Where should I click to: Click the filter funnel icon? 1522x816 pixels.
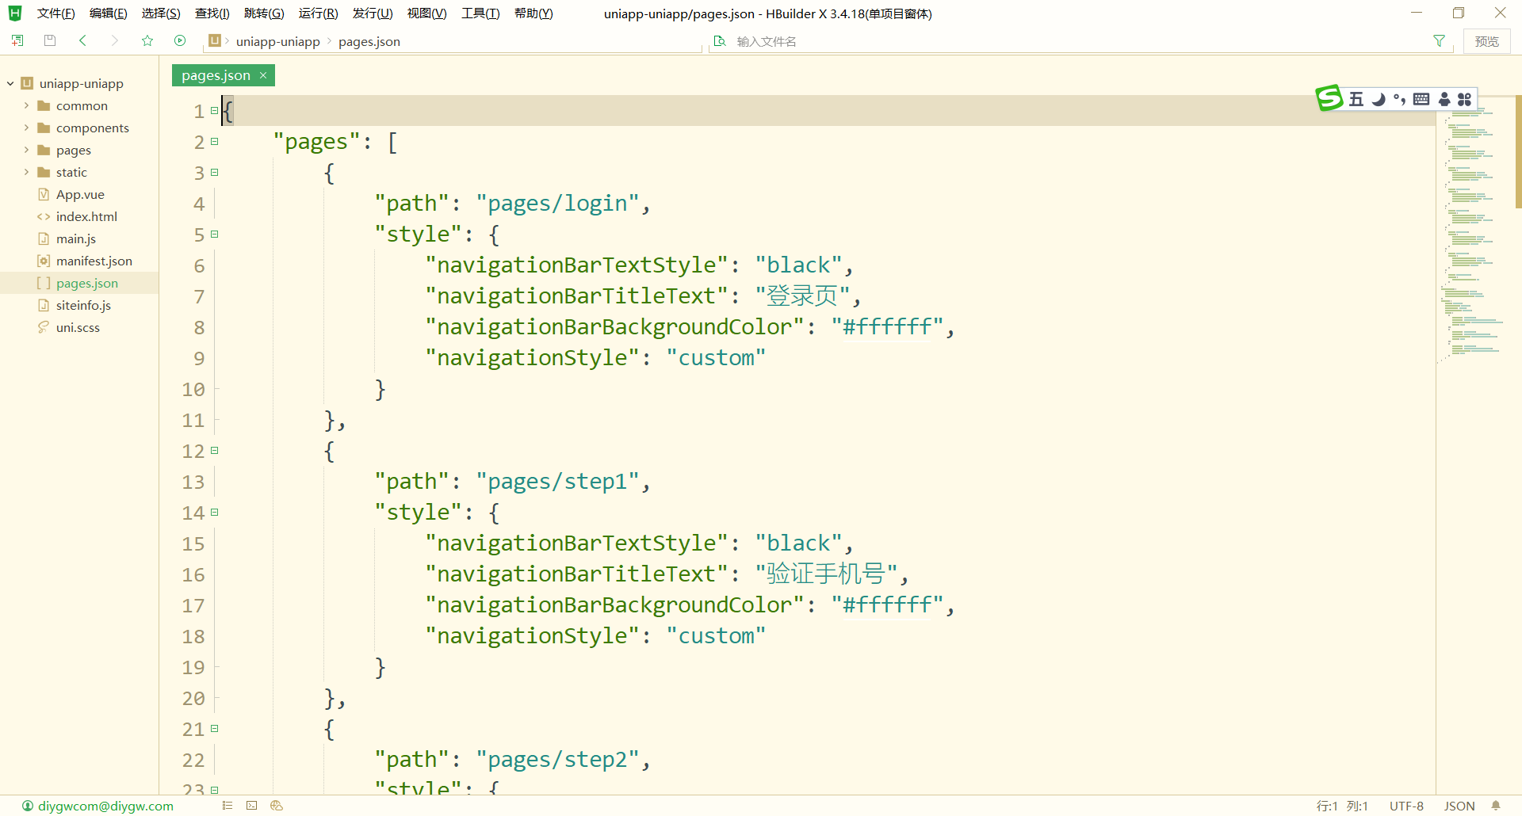point(1439,40)
